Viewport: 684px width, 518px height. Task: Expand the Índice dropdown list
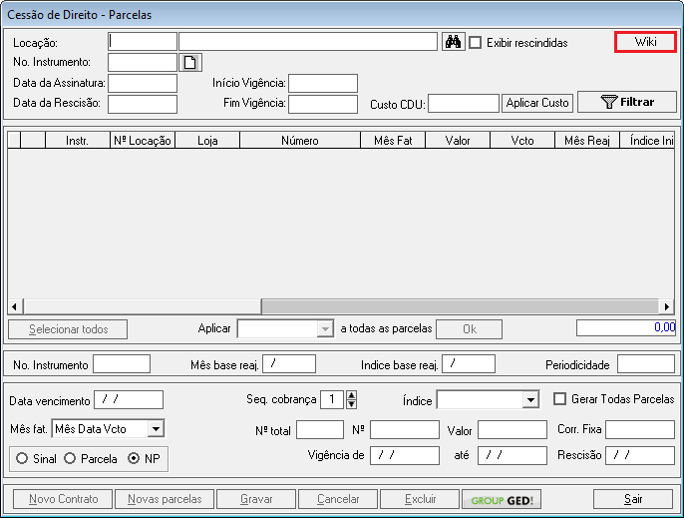pyautogui.click(x=530, y=400)
